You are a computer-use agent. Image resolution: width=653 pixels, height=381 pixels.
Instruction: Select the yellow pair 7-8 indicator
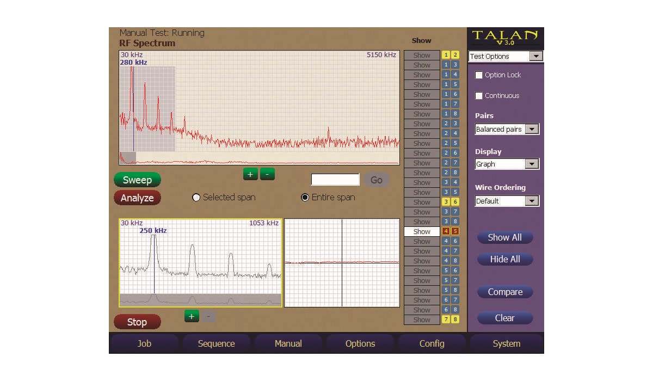tap(451, 319)
